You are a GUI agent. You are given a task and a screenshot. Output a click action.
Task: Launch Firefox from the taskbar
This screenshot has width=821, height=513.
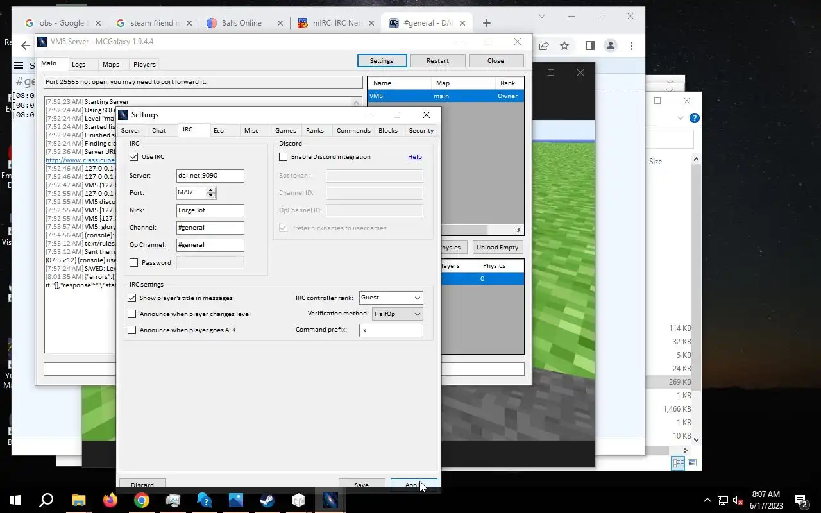coord(110,500)
